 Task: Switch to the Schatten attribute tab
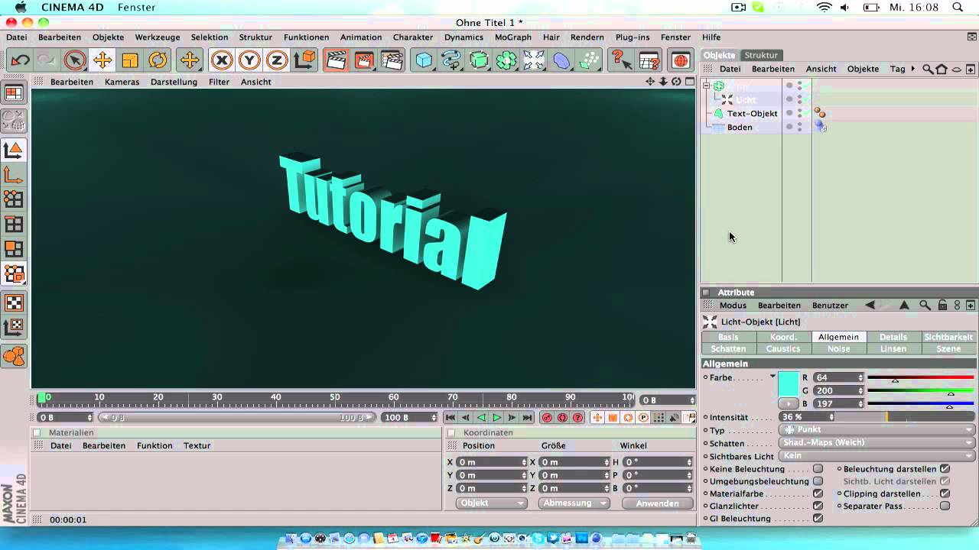[728, 349]
